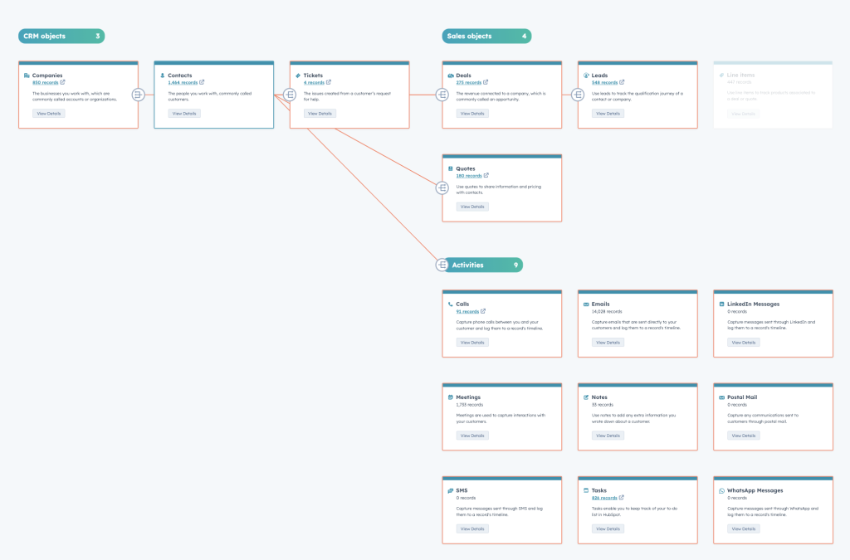
Task: Open the 180 records link under Quotes
Action: point(468,176)
